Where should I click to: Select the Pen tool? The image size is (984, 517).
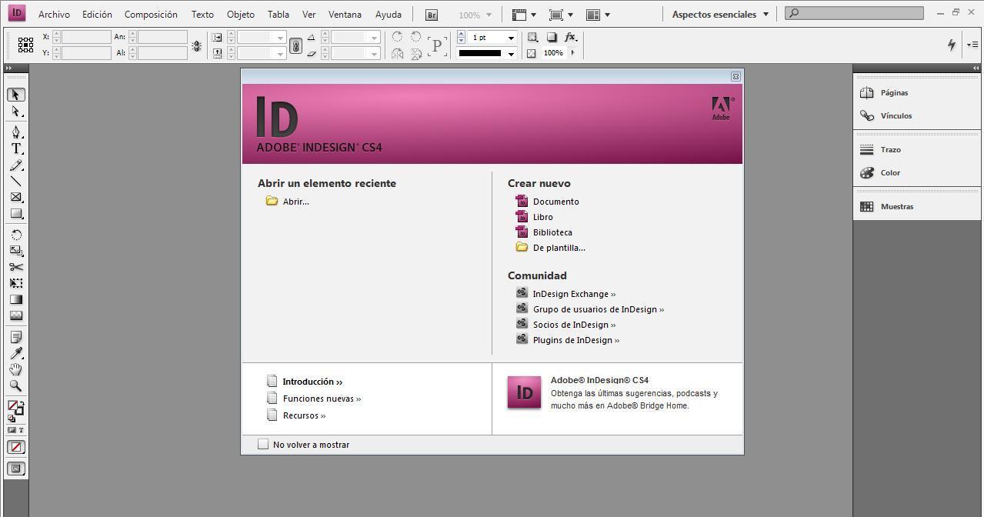coord(15,132)
